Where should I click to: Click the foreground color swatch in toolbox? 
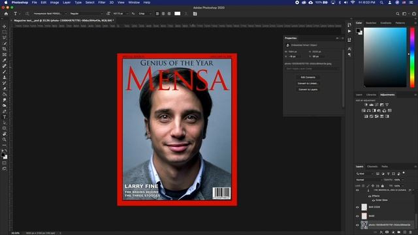click(x=3, y=155)
